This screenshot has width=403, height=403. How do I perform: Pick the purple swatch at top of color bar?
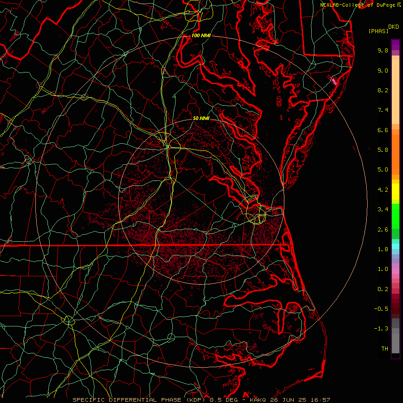(395, 45)
